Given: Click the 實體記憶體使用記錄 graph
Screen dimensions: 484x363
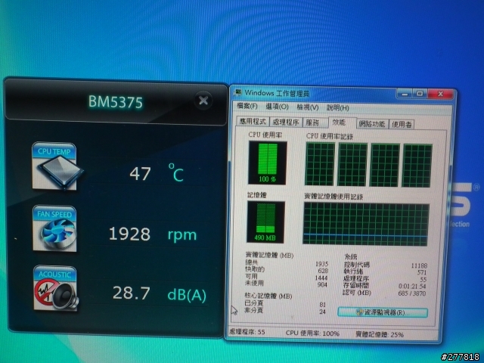Looking at the screenshot, I should pyautogui.click(x=366, y=224).
